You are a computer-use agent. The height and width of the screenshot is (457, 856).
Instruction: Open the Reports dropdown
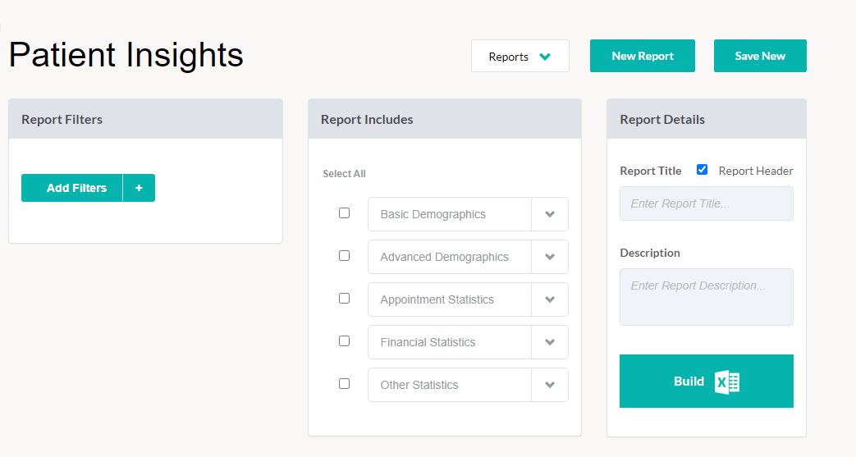[x=520, y=56]
